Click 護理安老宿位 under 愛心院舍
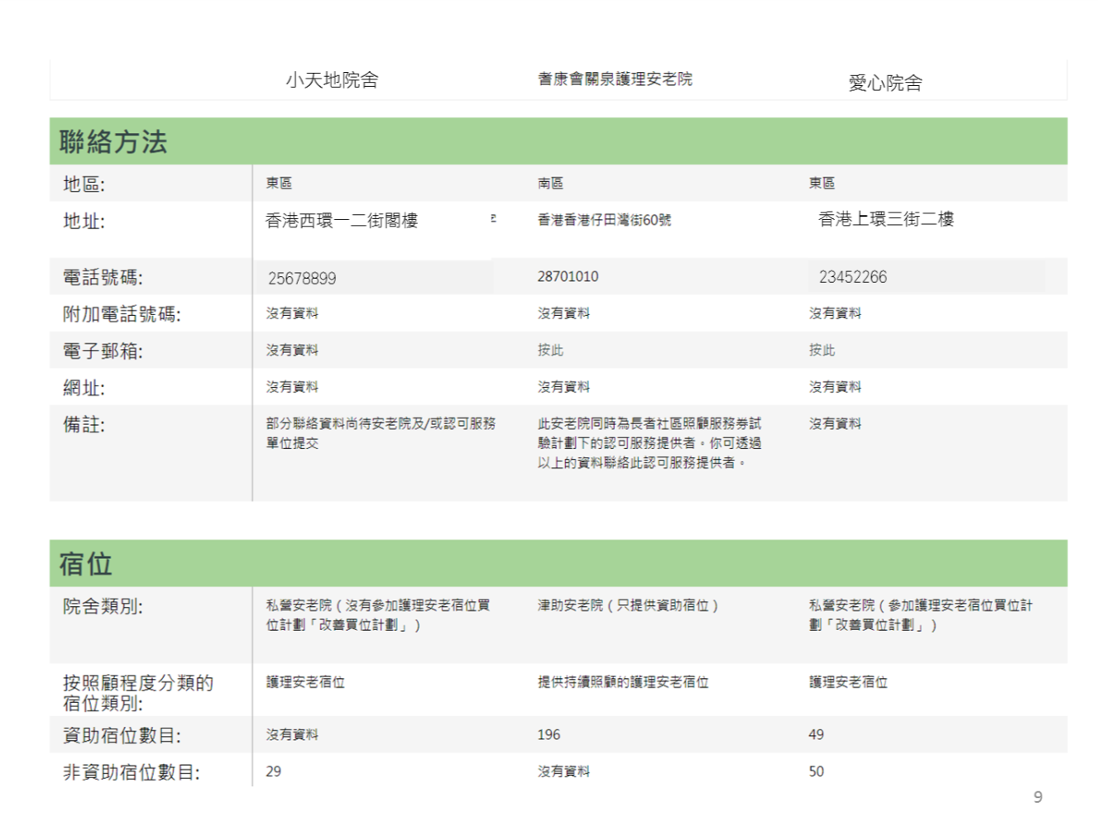The image size is (1098, 836). 848,682
